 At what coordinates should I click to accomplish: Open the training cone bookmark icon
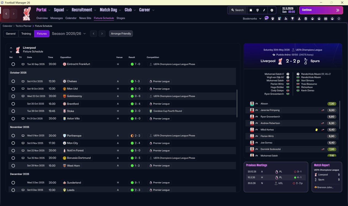(x=299, y=19)
